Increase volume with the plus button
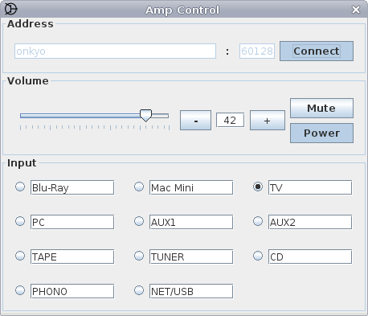 (268, 121)
